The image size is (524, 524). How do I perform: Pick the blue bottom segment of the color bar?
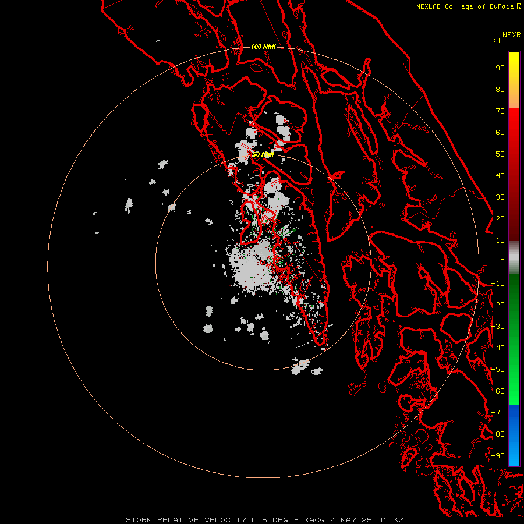pos(514,435)
